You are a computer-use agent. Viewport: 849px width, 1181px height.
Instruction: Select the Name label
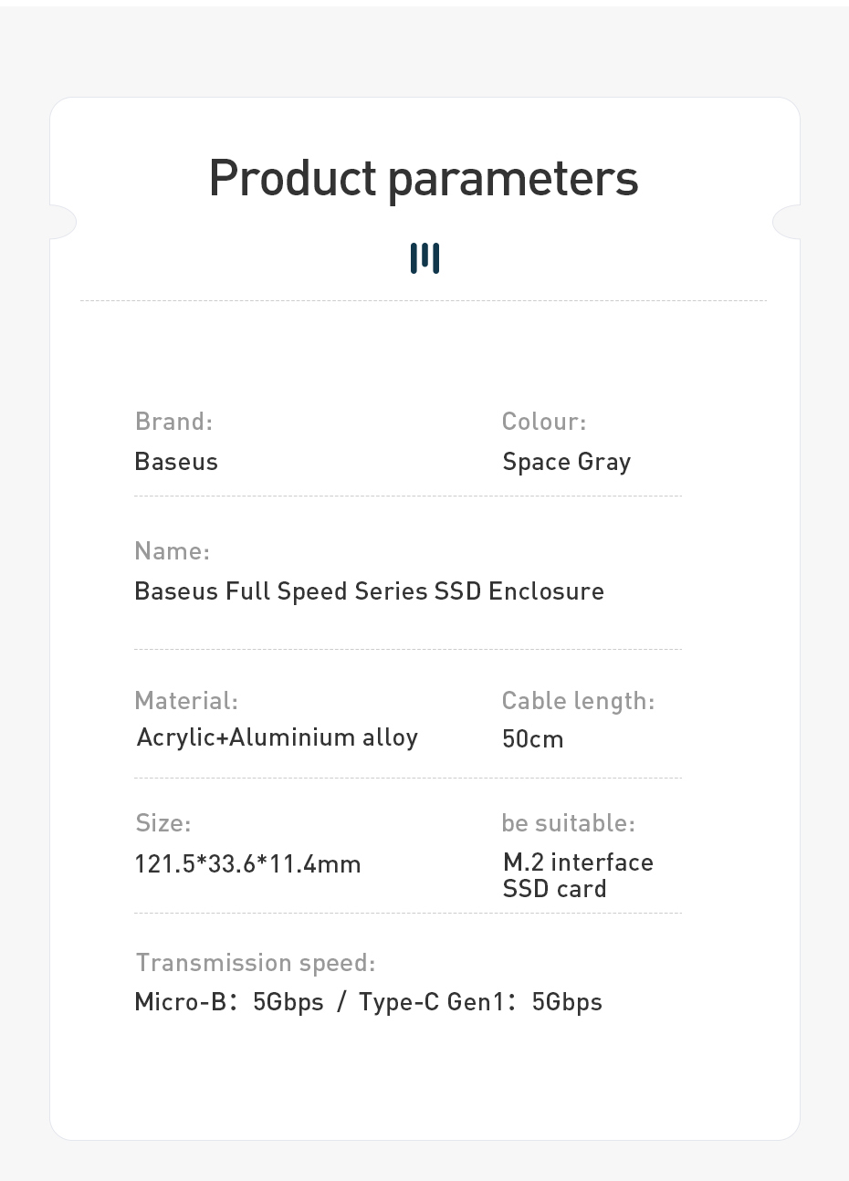172,551
